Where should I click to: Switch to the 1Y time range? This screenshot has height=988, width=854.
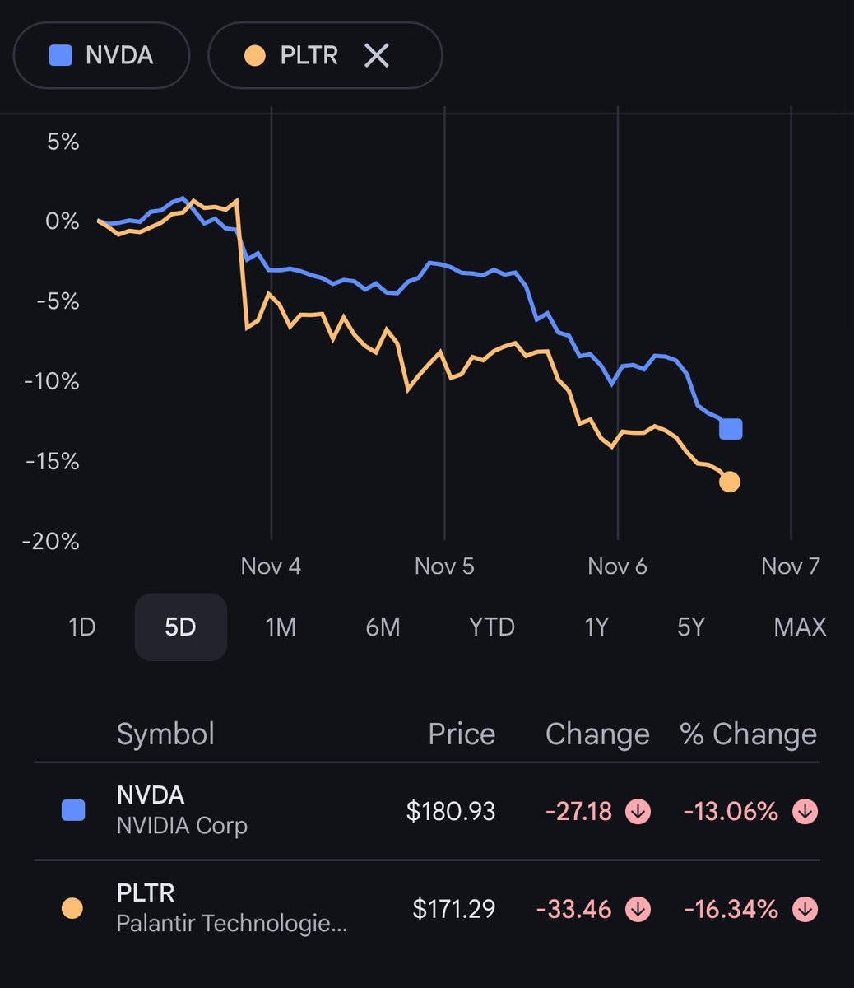coord(596,627)
